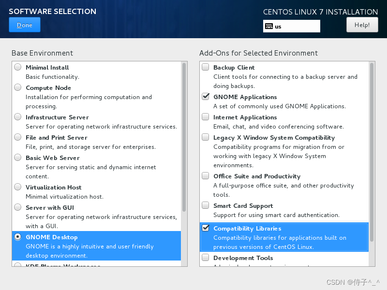387x290 pixels.
Task: Click "A set of commonly used GNOME Applications."
Action: coord(280,106)
